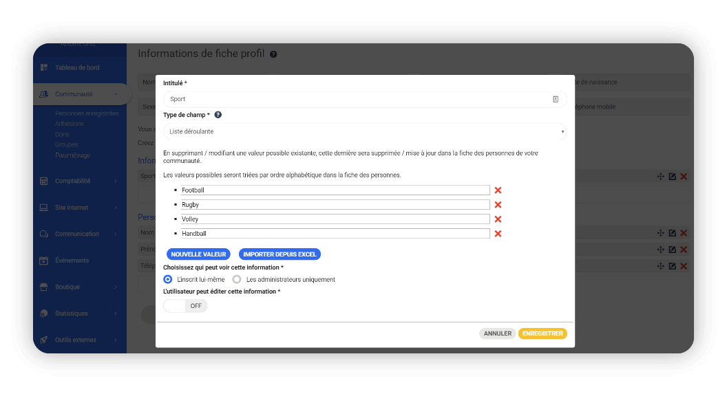727x396 pixels.
Task: Open Dons submenu item
Action: [x=62, y=134]
